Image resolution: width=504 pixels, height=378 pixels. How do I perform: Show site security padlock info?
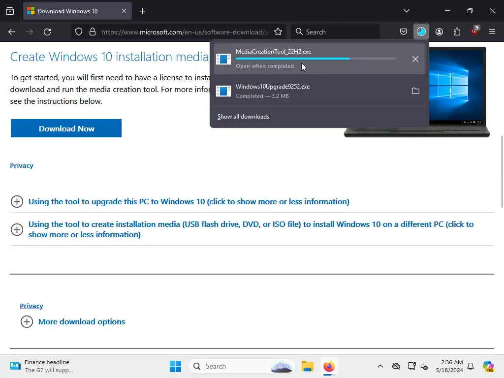point(93,32)
